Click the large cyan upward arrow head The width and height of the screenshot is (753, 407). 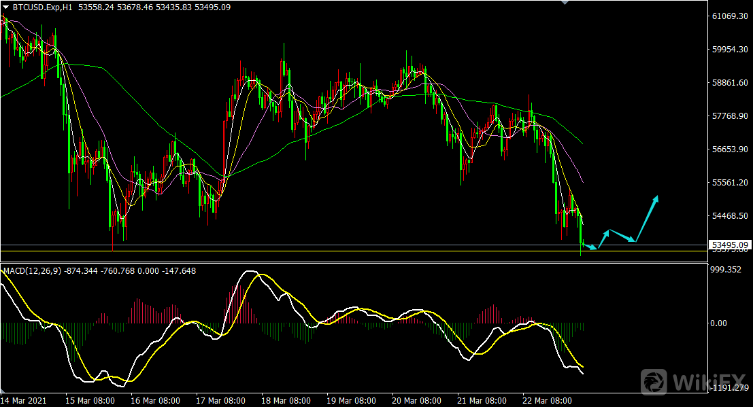tap(656, 198)
